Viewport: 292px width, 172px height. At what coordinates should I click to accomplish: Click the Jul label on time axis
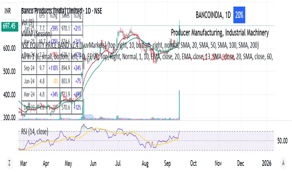(118, 164)
